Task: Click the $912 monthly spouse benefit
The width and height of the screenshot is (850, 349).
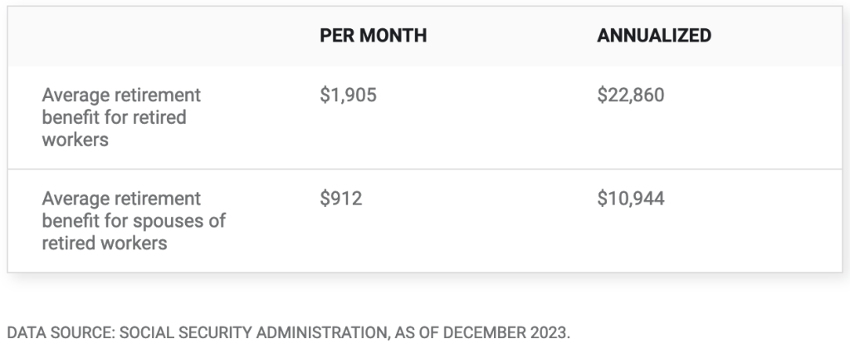Action: tap(341, 199)
